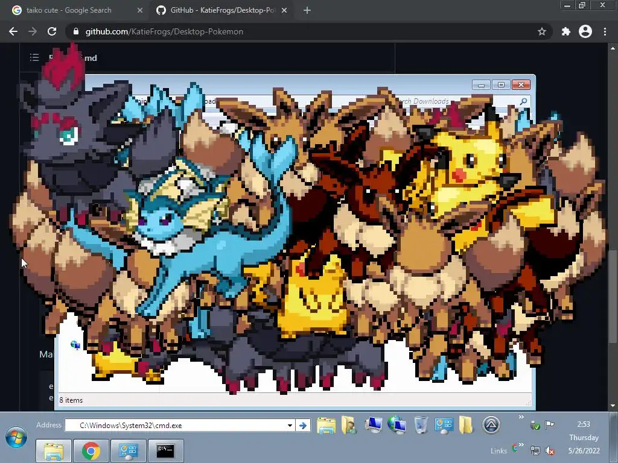Click the taskbar Address field with cmd.exe path

click(179, 425)
